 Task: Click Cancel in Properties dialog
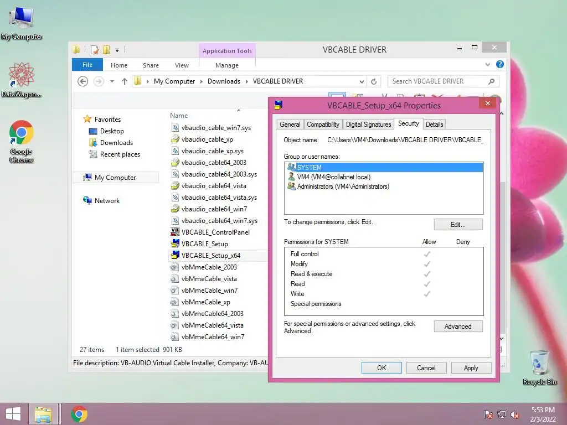point(426,367)
